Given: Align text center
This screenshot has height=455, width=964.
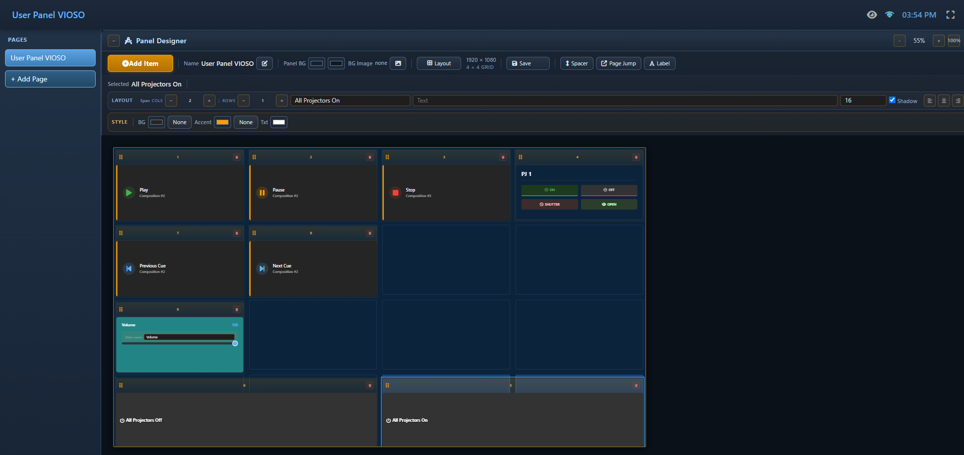Looking at the screenshot, I should [944, 101].
